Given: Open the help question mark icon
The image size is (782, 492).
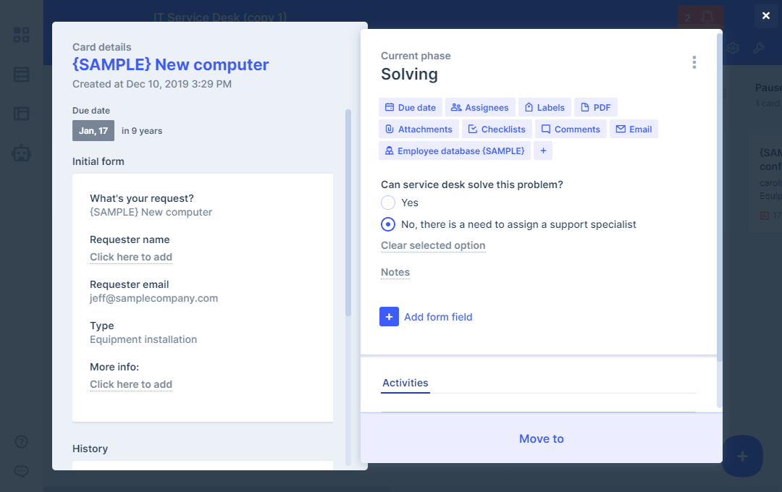Looking at the screenshot, I should pyautogui.click(x=22, y=441).
